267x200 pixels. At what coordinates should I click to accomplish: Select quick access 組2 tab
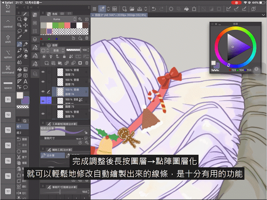coord(22,132)
